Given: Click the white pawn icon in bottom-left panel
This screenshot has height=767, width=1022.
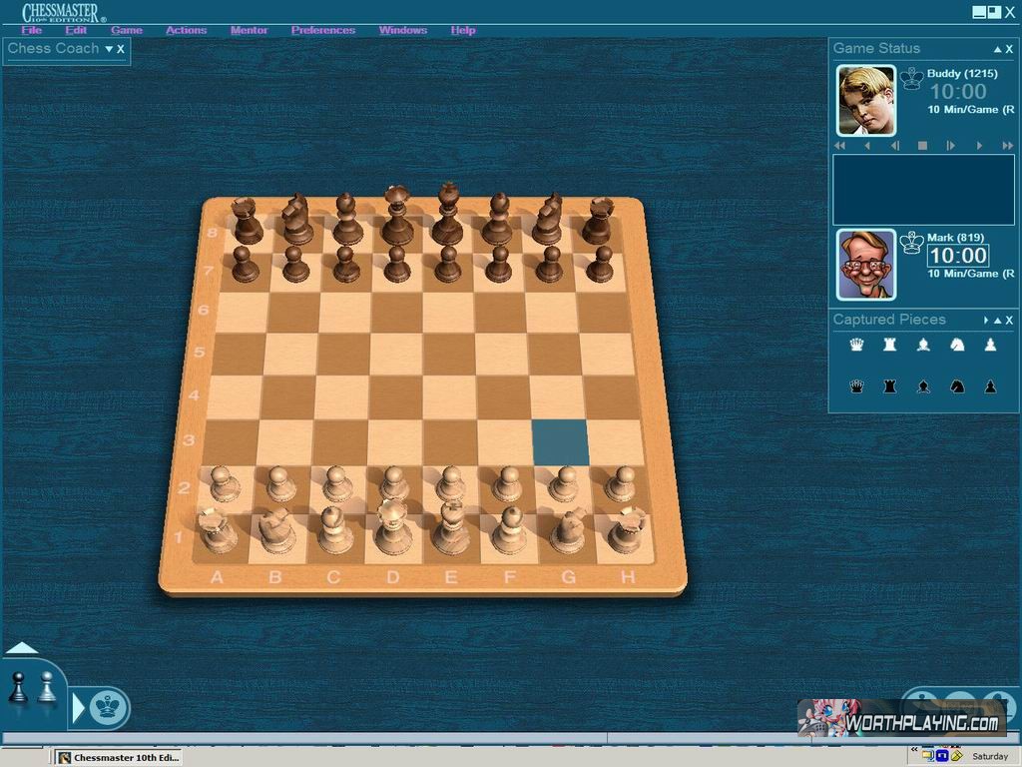Looking at the screenshot, I should click(x=46, y=686).
